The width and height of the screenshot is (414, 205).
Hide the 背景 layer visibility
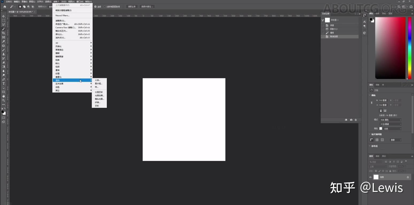click(x=370, y=177)
